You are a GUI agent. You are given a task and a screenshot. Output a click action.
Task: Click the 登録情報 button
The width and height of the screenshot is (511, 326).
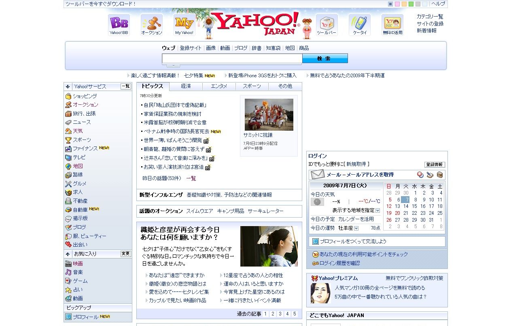[435, 165]
